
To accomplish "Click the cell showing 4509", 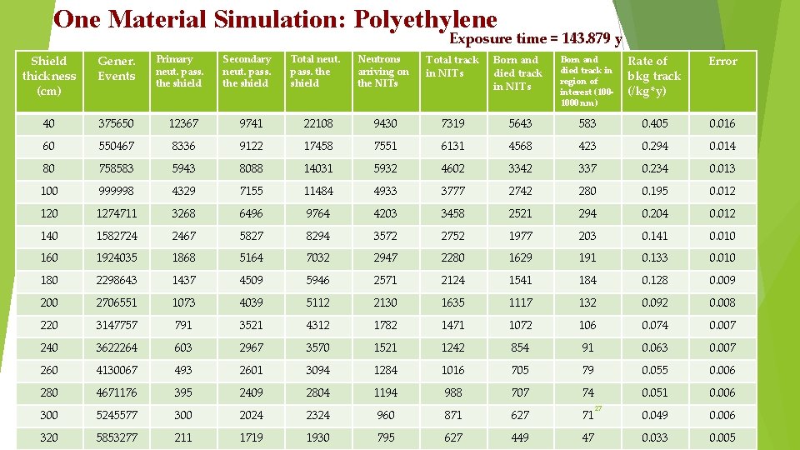I will pos(251,280).
